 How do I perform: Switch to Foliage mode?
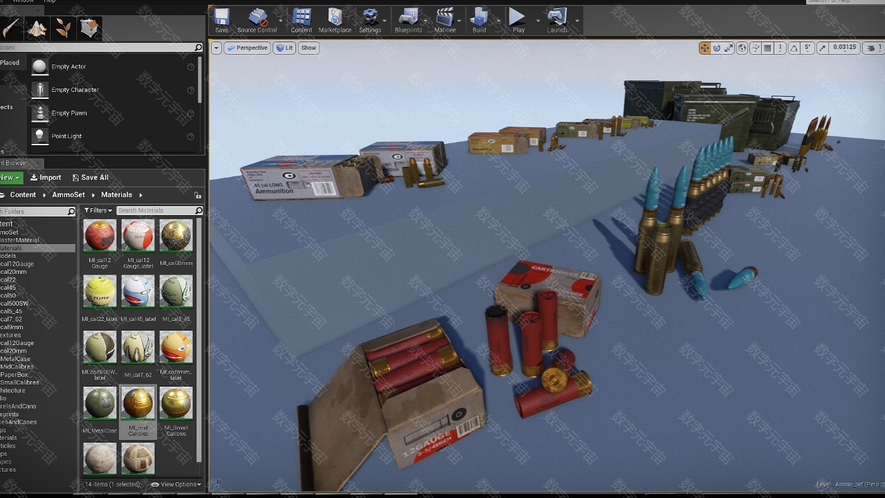63,28
